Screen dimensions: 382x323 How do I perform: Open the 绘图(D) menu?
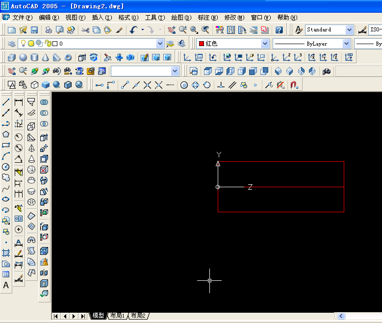click(x=181, y=18)
